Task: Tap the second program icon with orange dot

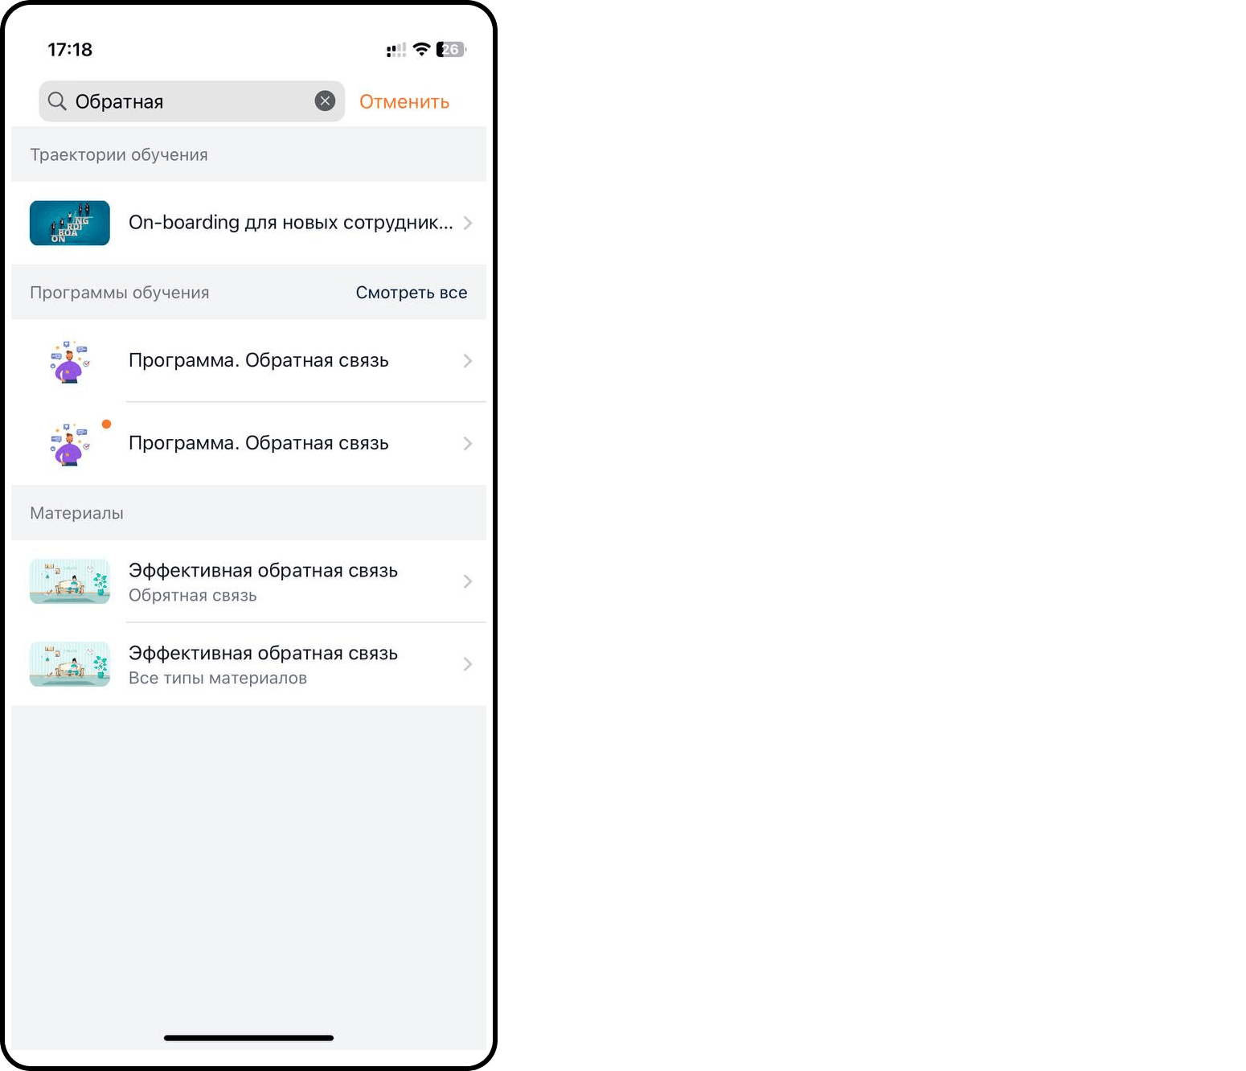Action: pos(70,444)
